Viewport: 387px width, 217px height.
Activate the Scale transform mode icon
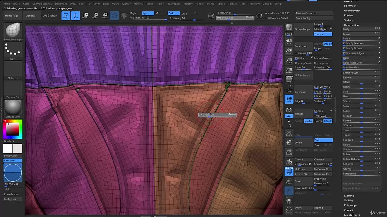(95, 16)
